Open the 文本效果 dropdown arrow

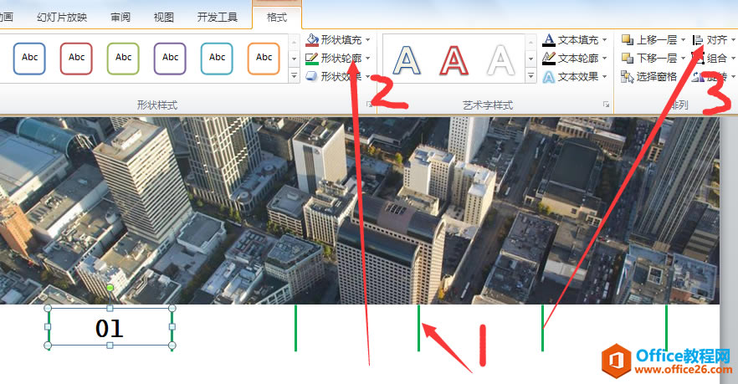pyautogui.click(x=604, y=76)
